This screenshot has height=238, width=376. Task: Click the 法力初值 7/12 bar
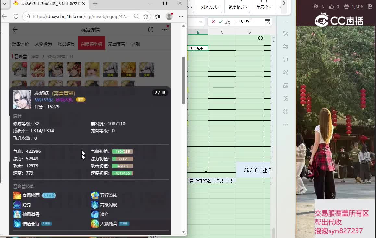pyautogui.click(x=122, y=159)
